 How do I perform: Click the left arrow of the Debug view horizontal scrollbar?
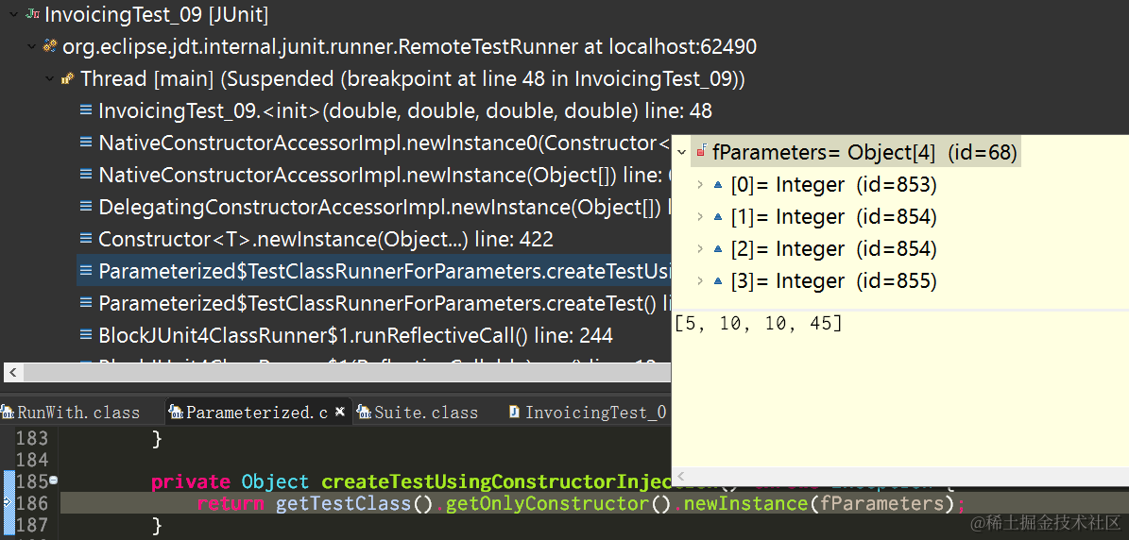coord(13,373)
